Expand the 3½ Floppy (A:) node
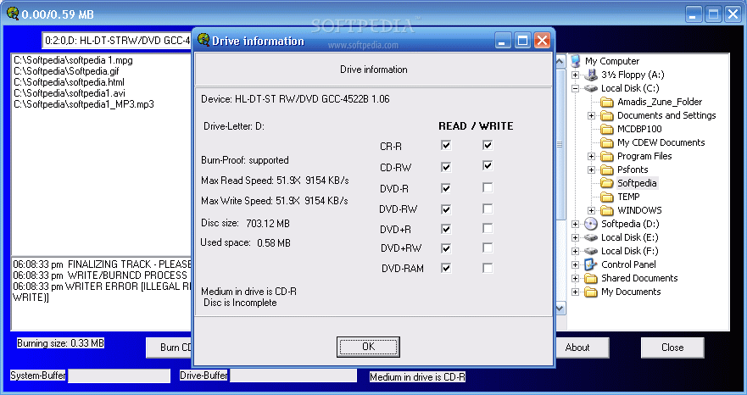Image resolution: width=747 pixels, height=395 pixels. click(576, 75)
